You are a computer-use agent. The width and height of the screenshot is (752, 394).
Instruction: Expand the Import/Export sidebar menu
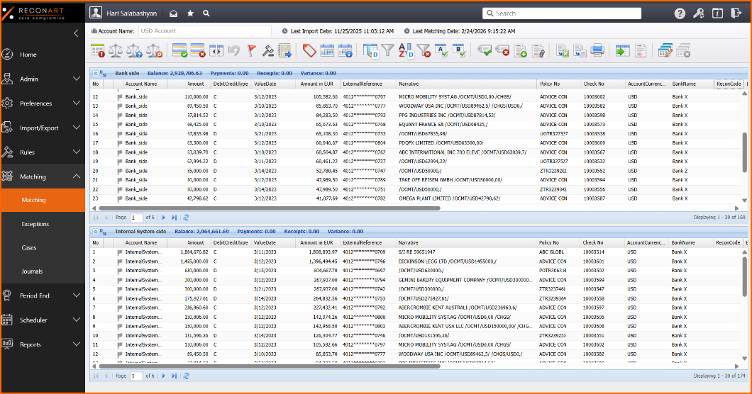(43, 128)
